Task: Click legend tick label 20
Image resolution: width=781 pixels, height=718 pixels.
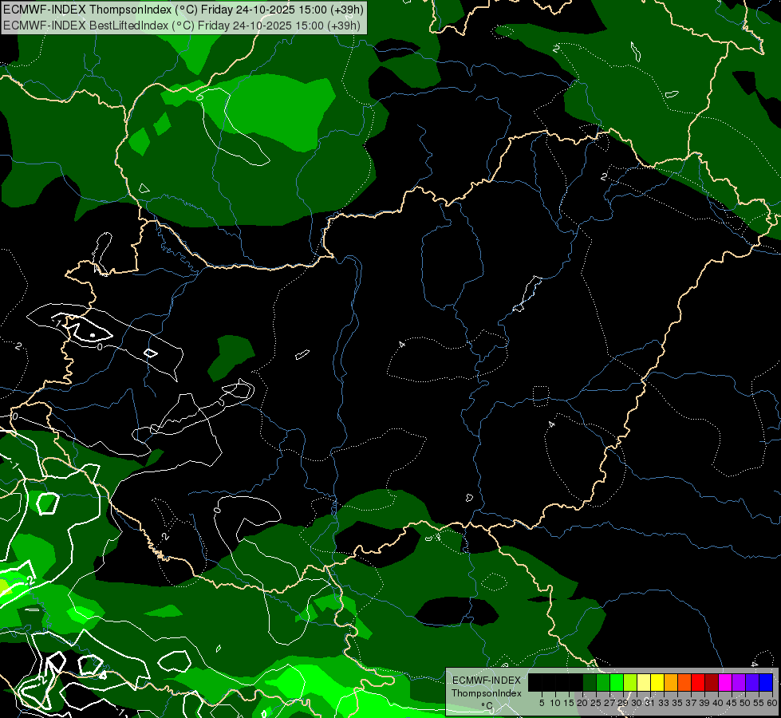Action: coord(582,703)
